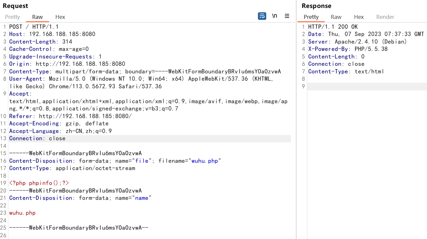The width and height of the screenshot is (427, 239).
Task: Select the Request Raw tab
Action: point(37,17)
